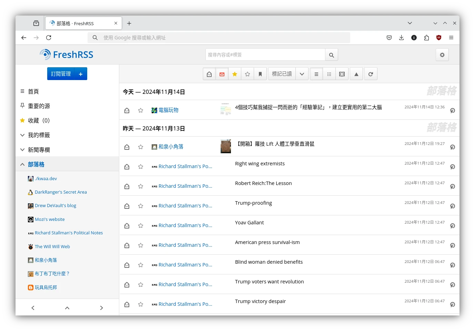475x331 pixels.
Task: Switch to reader view layout icon
Action: 342,74
